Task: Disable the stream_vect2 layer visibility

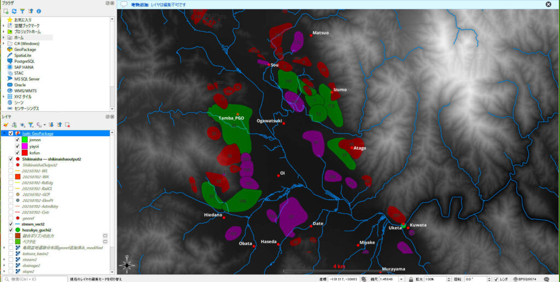Action: pyautogui.click(x=11, y=224)
